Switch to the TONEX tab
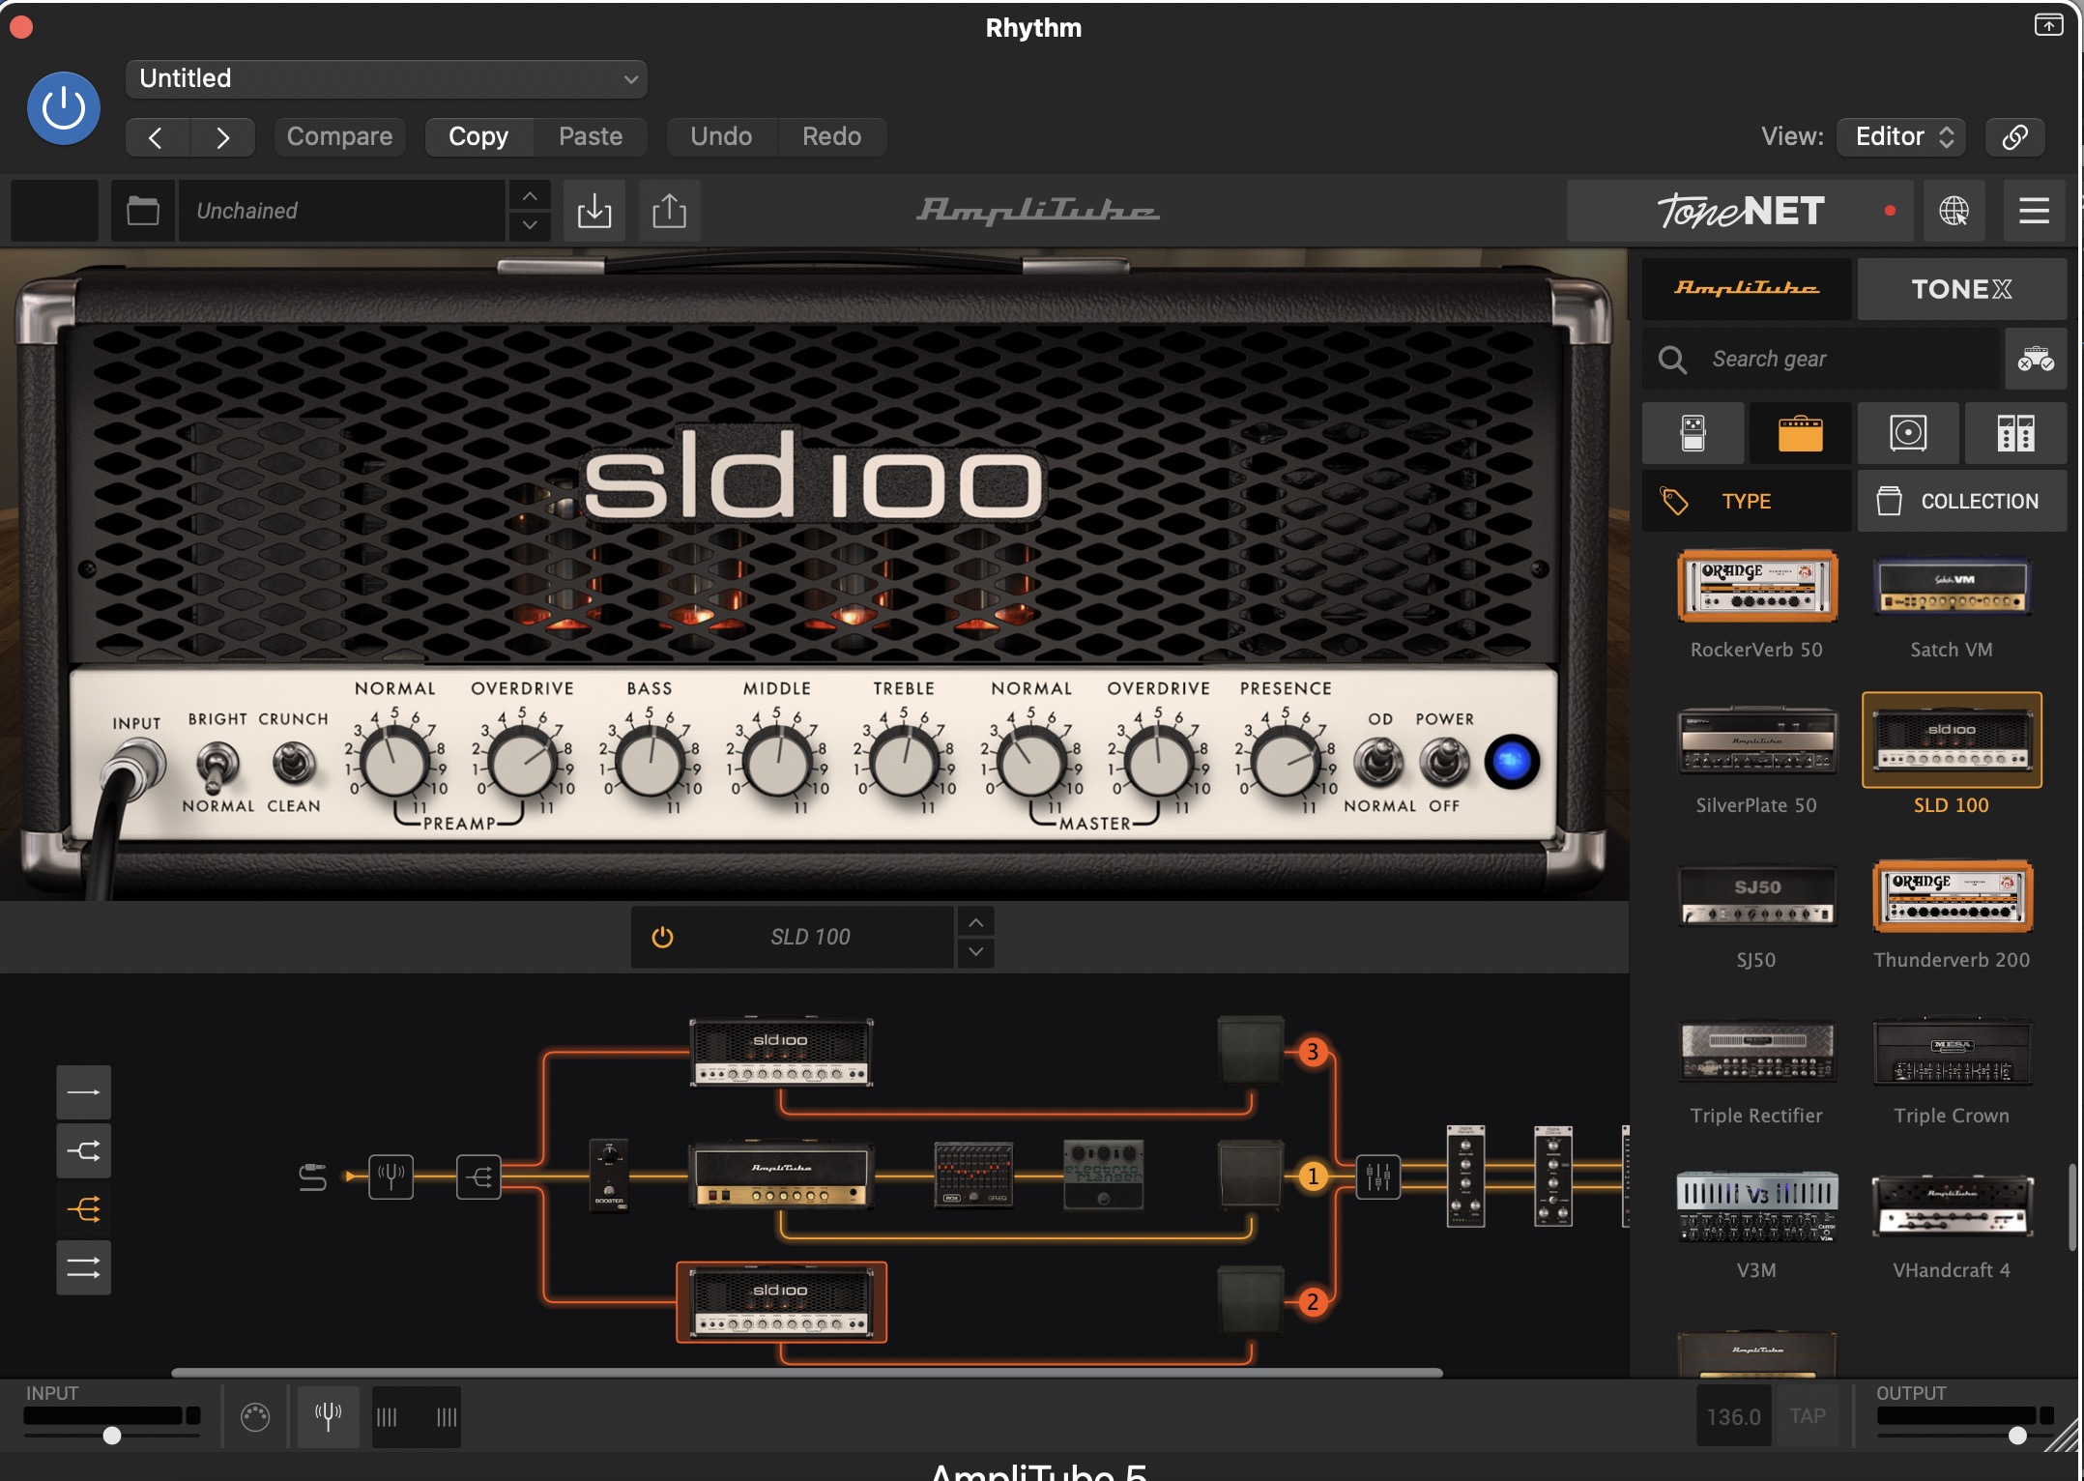The height and width of the screenshot is (1481, 2084). tap(1960, 289)
